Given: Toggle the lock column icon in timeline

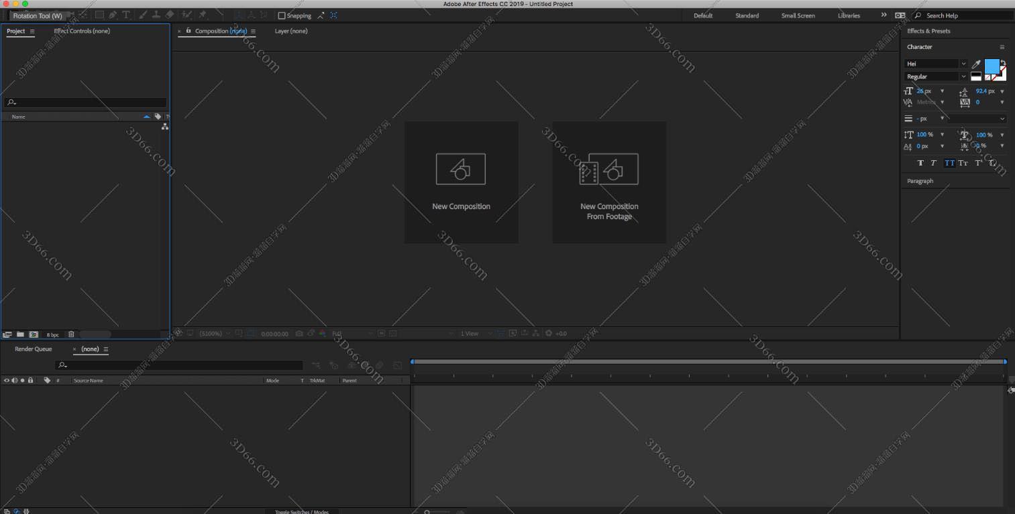Looking at the screenshot, I should click(x=30, y=380).
